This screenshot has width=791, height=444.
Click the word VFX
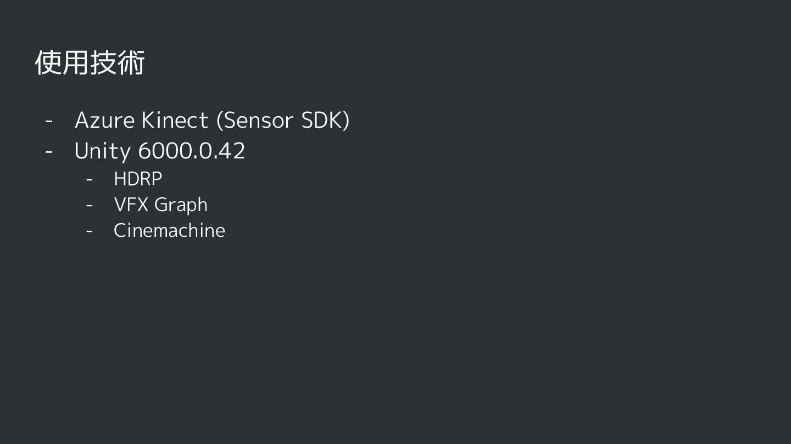pos(131,204)
